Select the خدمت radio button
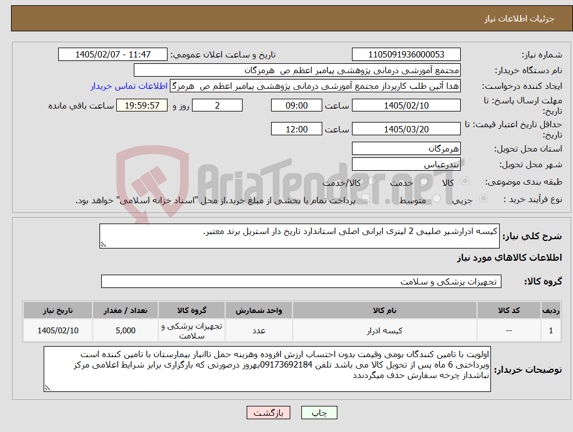This screenshot has height=432, width=573. (x=424, y=181)
